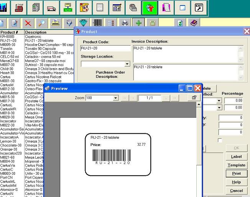Screen dimensions: 250x197
Task: Click the Description column header
Action: pyautogui.click(x=49, y=32)
